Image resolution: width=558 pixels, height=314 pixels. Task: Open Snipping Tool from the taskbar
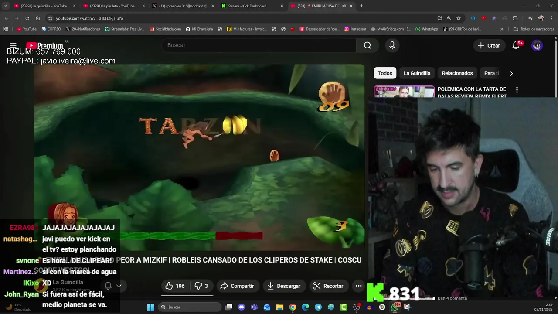pyautogui.click(x=408, y=307)
